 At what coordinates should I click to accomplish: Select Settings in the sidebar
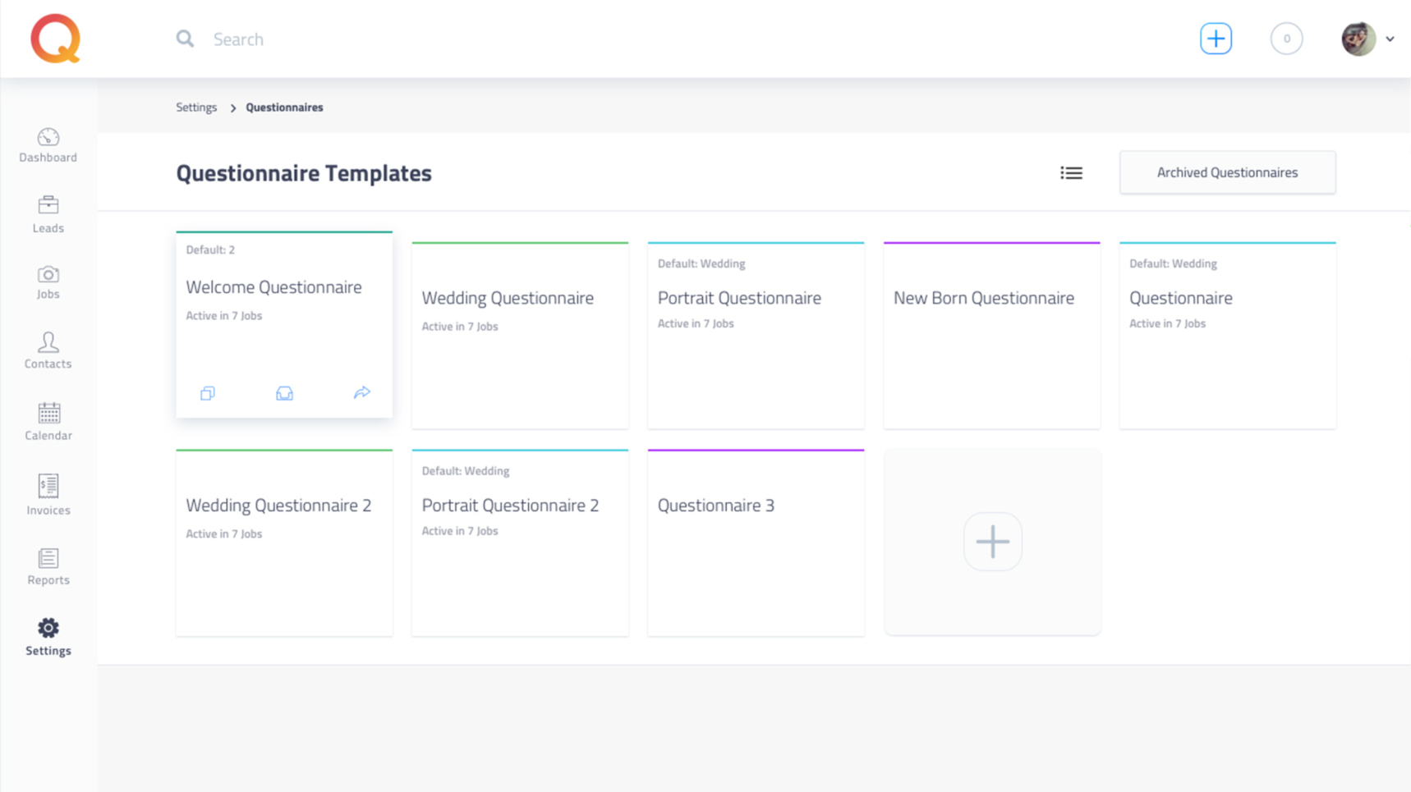[48, 638]
